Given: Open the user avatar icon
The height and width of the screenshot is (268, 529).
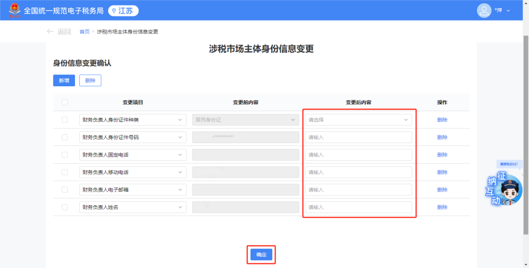Looking at the screenshot, I should tap(484, 10).
